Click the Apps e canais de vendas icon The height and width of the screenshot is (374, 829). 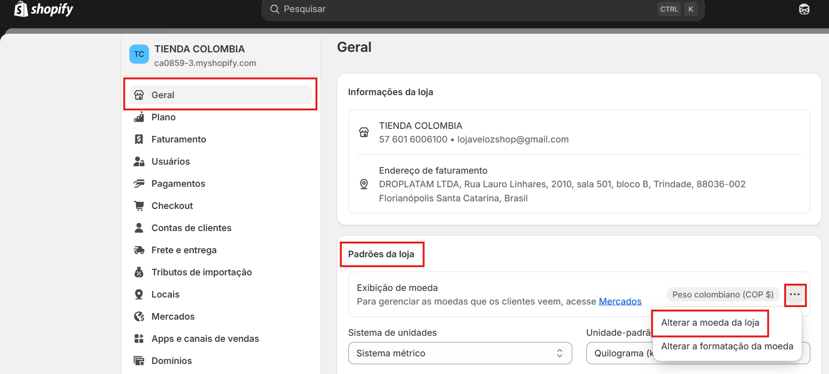pyautogui.click(x=139, y=339)
